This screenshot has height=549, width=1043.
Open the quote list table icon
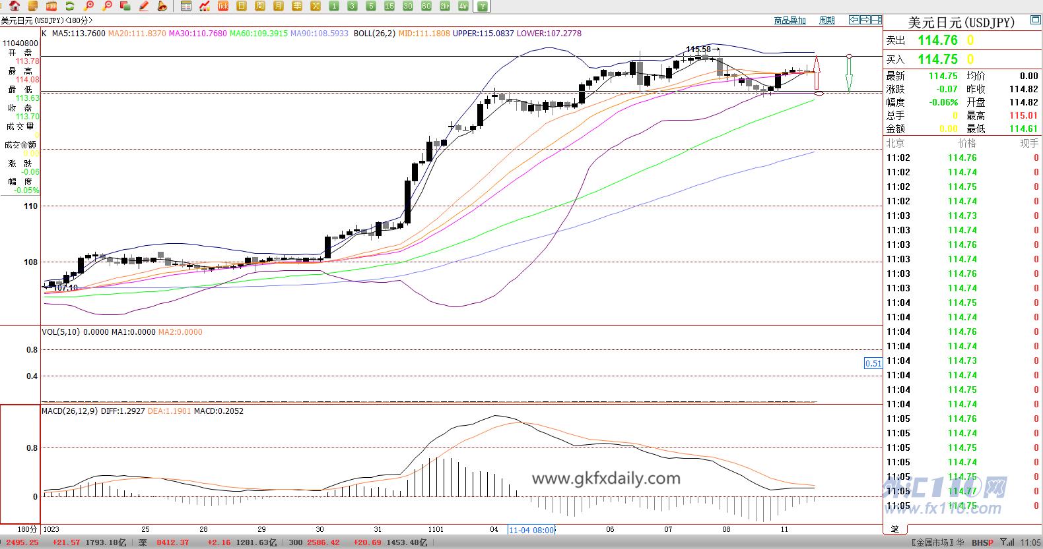coord(186,6)
